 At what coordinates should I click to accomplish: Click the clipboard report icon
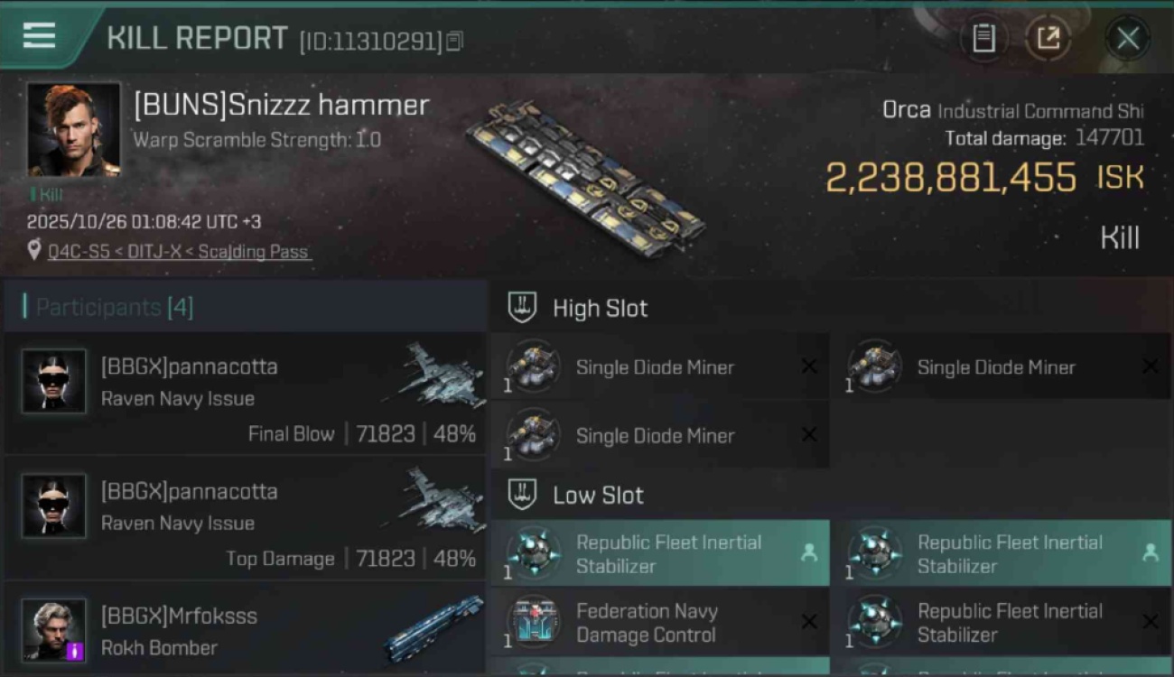pos(983,38)
